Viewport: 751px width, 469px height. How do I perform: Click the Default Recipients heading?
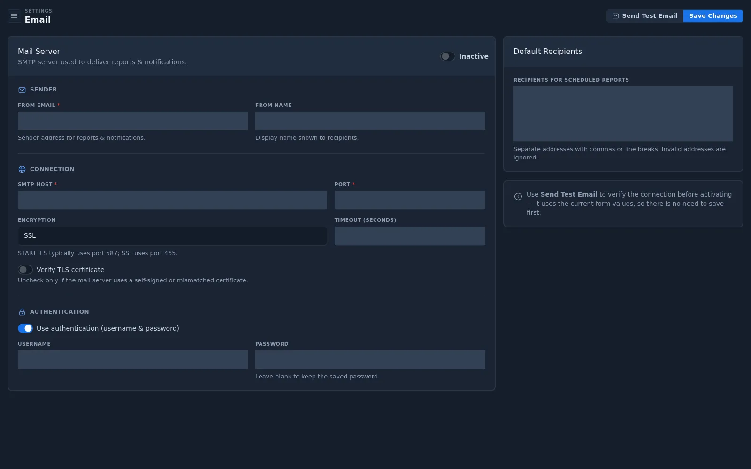[548, 52]
